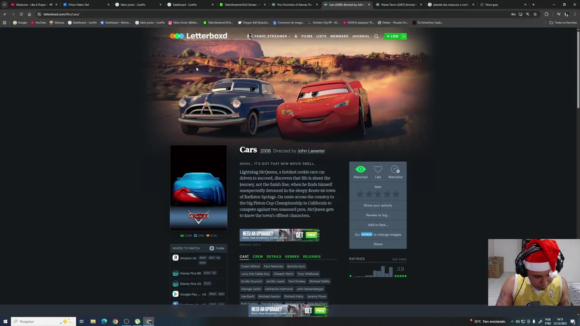Image resolution: width=580 pixels, height=326 pixels.
Task: Open YouTube bookmark
Action: tap(39, 22)
